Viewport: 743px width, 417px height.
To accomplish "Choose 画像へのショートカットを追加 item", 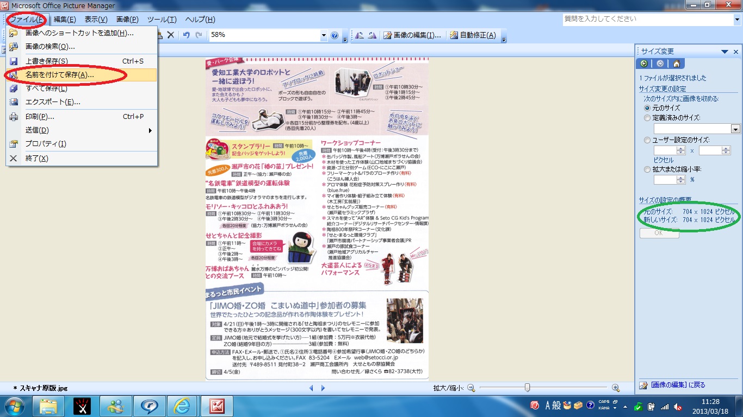I will [x=82, y=33].
